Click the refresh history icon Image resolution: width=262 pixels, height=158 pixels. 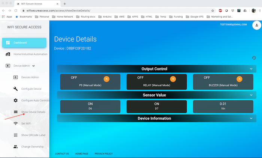point(254,58)
